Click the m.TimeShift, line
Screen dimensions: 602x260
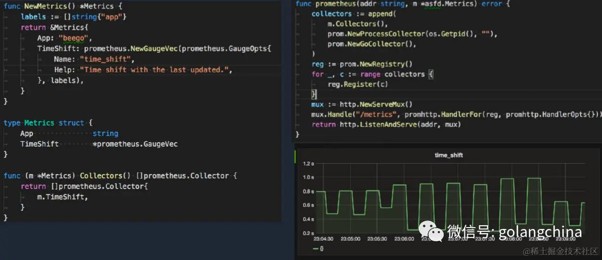click(x=63, y=197)
